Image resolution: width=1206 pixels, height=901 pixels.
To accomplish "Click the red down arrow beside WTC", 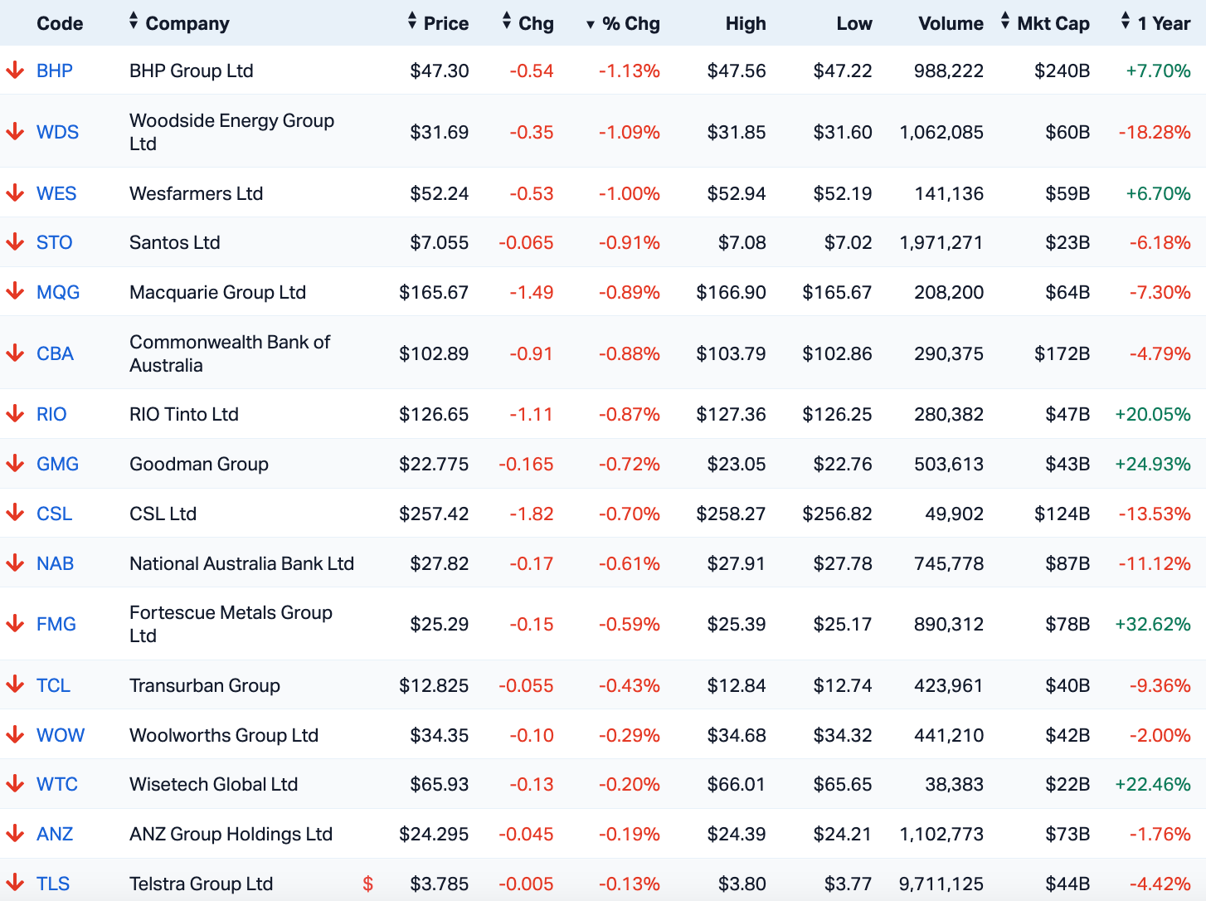I will tap(15, 783).
